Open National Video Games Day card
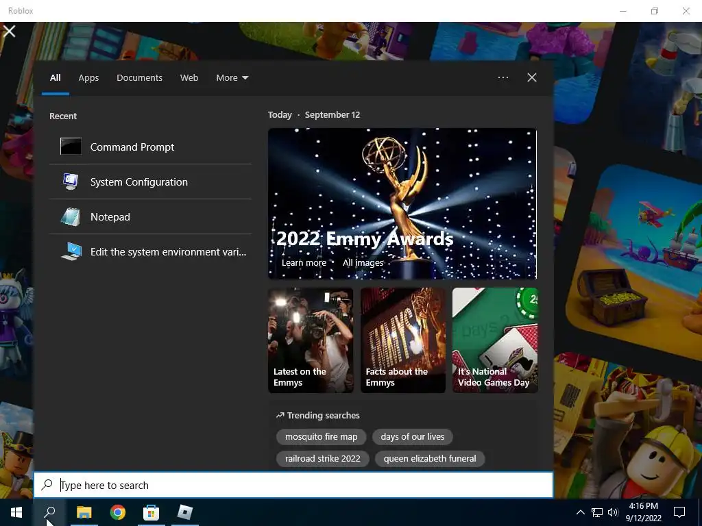The image size is (702, 526). (x=495, y=340)
